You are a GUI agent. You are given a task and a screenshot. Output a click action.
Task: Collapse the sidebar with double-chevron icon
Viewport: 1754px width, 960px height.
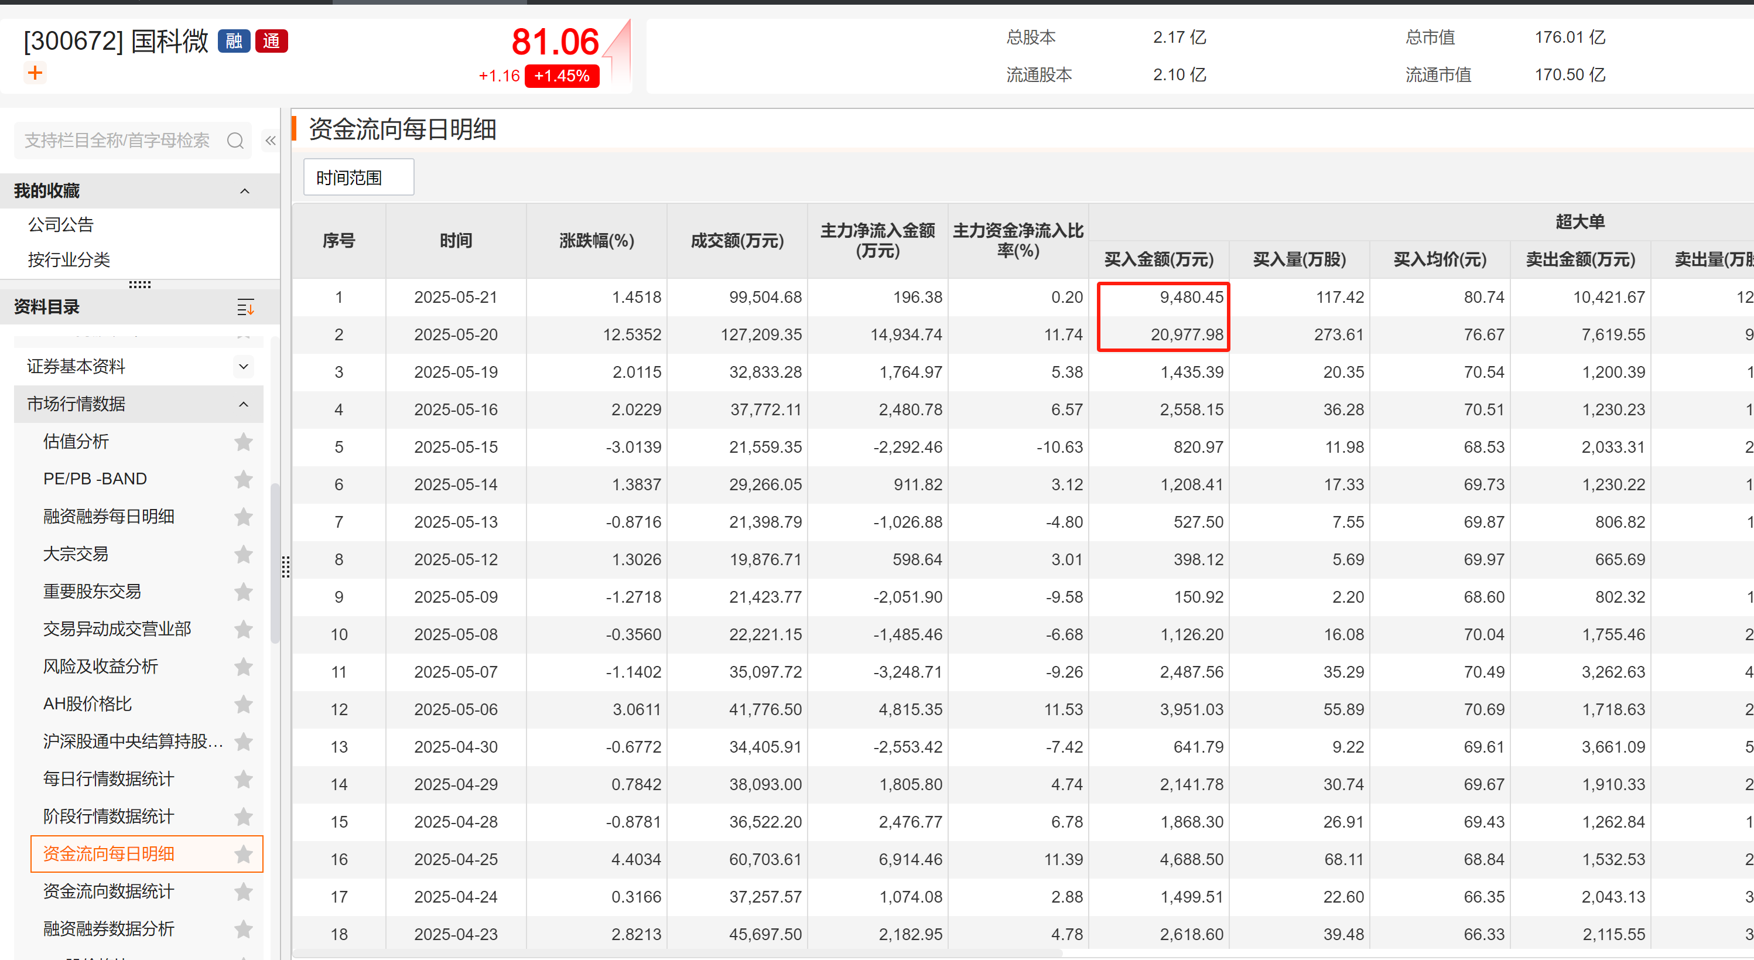tap(271, 141)
